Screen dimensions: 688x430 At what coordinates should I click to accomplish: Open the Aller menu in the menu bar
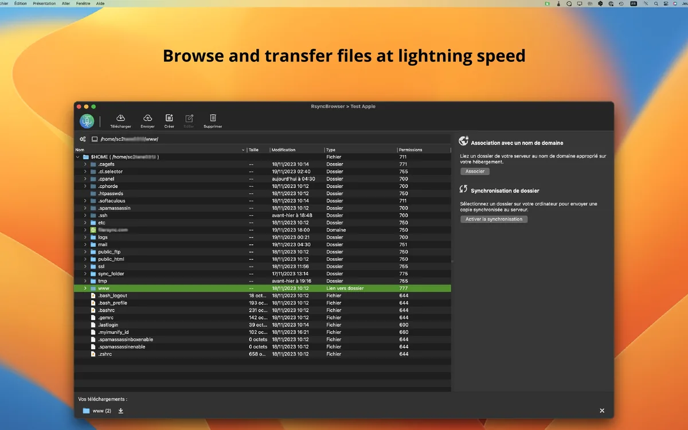tap(67, 3)
